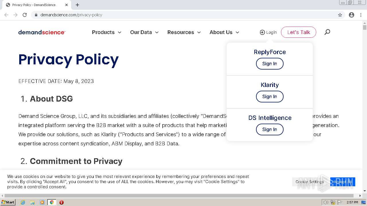Screen dimensions: 367x206
Task: Click the address bar URL
Action: (71, 15)
